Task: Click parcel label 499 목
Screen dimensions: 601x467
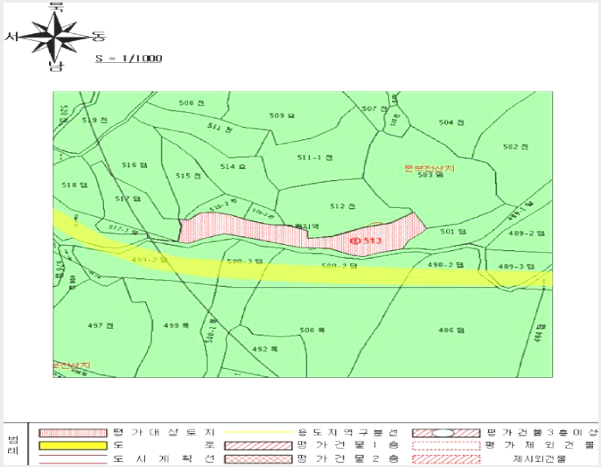Action: click(x=177, y=325)
